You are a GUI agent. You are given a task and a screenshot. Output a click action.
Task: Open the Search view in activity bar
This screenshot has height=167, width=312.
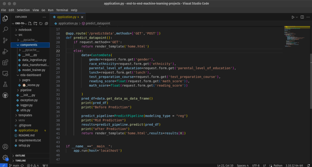(5, 29)
